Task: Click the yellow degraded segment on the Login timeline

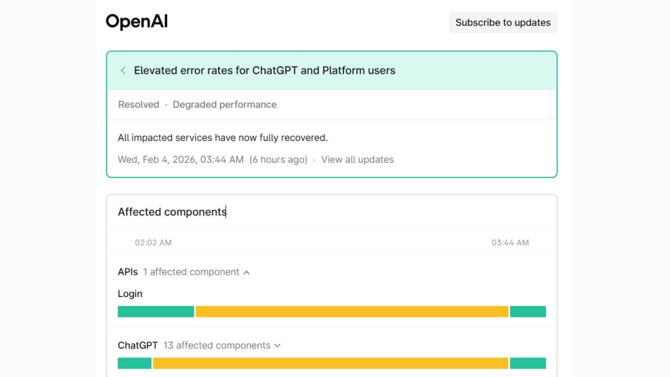Action: pyautogui.click(x=351, y=311)
